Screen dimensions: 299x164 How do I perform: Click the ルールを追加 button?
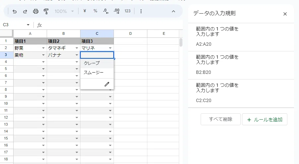tap(265, 119)
